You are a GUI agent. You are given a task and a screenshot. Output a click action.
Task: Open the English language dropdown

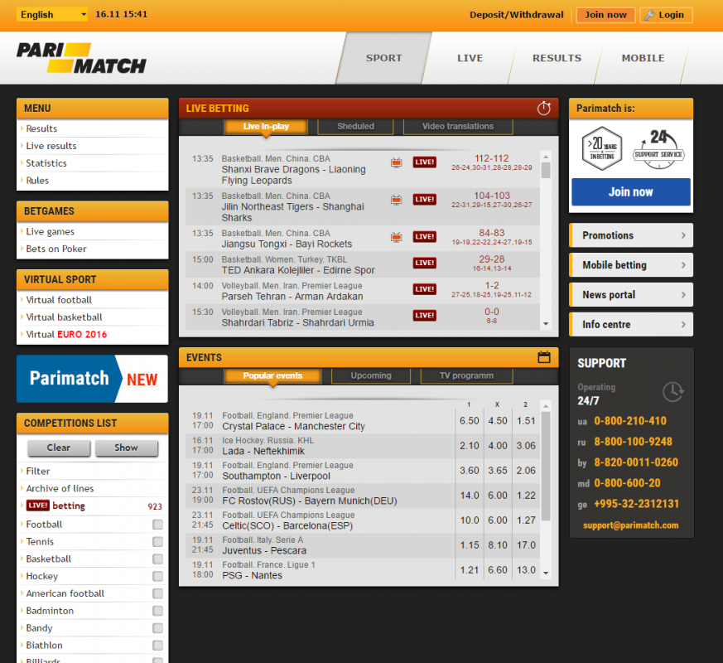[52, 14]
